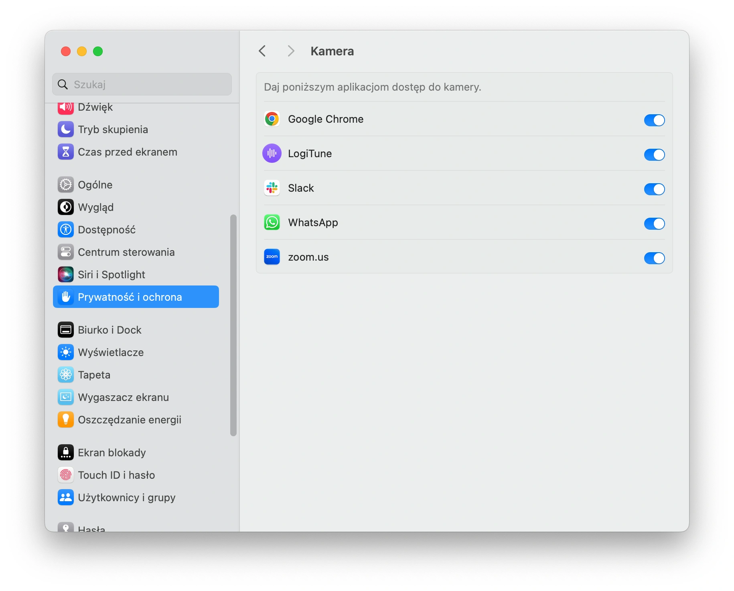
Task: Click the Wyświetlacze sun icon
Action: (x=66, y=352)
